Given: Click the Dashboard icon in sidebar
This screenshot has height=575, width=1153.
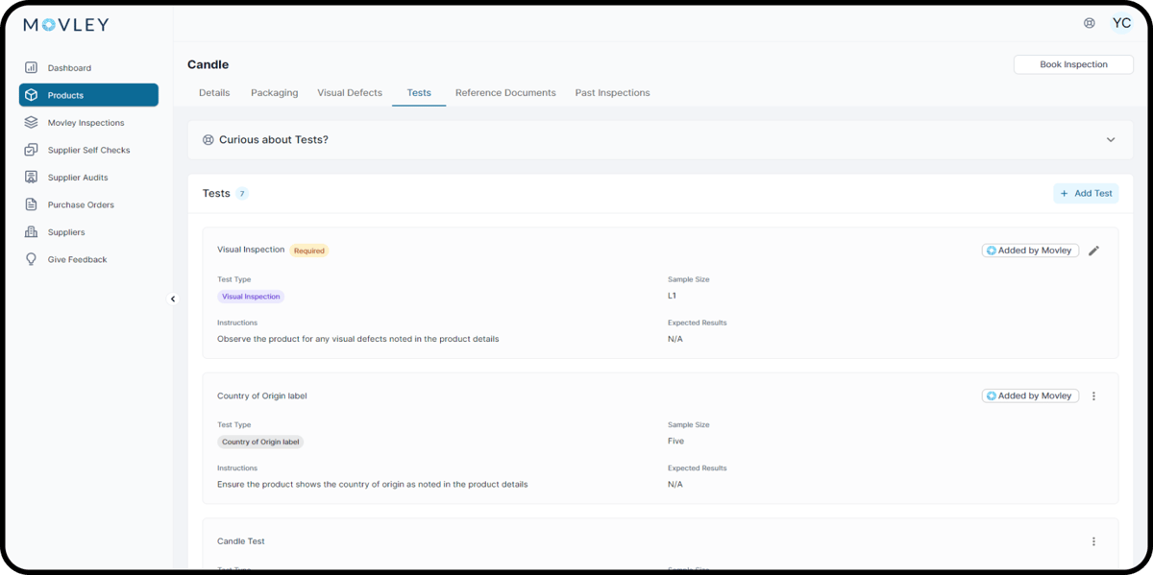Looking at the screenshot, I should tap(32, 68).
